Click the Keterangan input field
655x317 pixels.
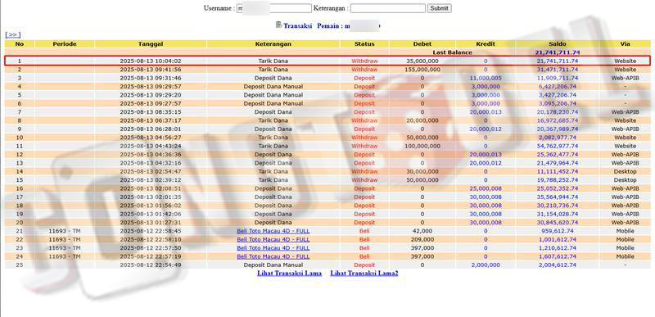tap(387, 8)
